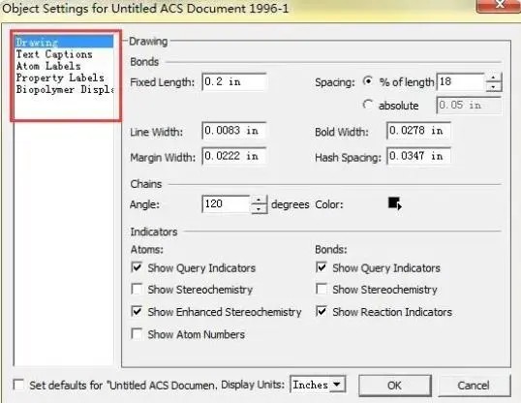521x403 pixels.
Task: Disable Show Reaction Indicators checkbox
Action: [322, 311]
